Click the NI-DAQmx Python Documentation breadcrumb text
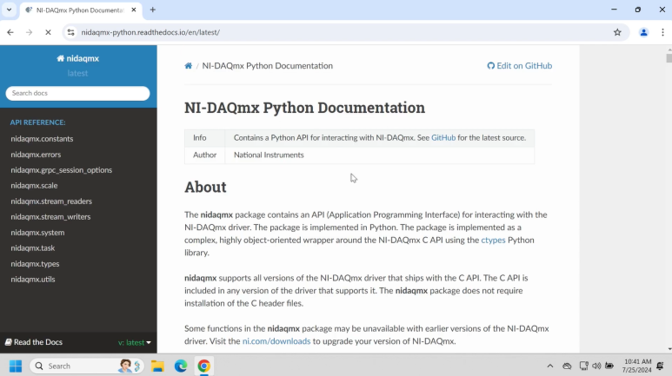Viewport: 672px width, 376px height. (x=268, y=65)
